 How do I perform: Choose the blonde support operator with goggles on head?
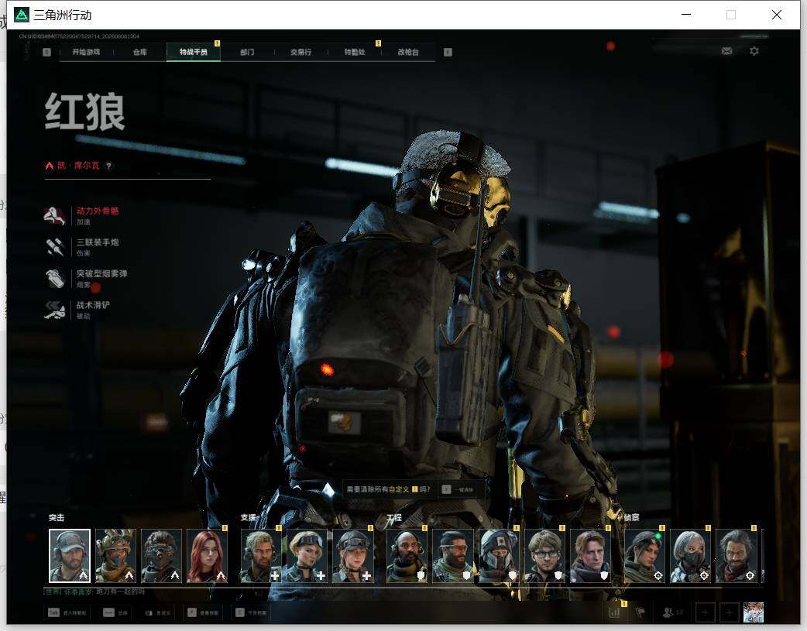pos(307,556)
